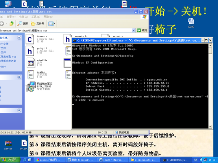Select the getopt.h header file icon
This screenshot has width=218, height=163.
30,51
